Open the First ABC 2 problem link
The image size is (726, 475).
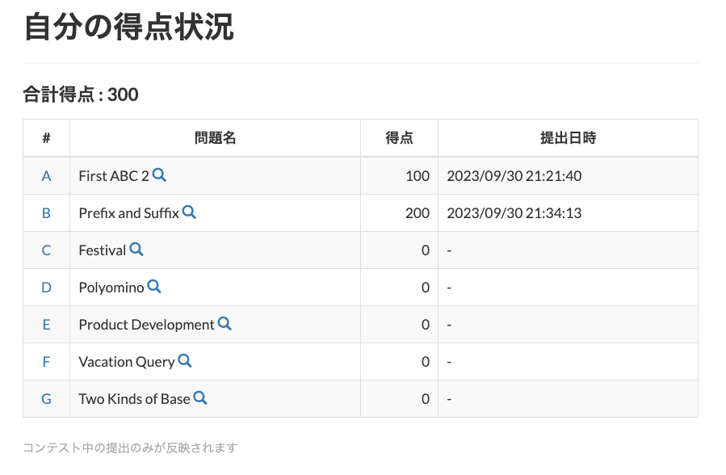[x=111, y=175]
